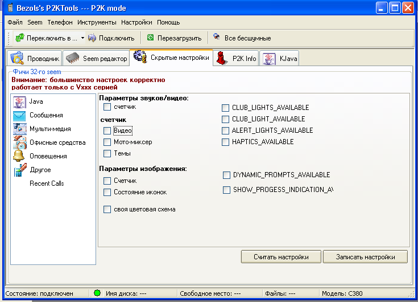Click the Модель: C380 status entry

click(x=342, y=293)
